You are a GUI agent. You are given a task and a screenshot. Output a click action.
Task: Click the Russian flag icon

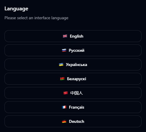(64, 50)
